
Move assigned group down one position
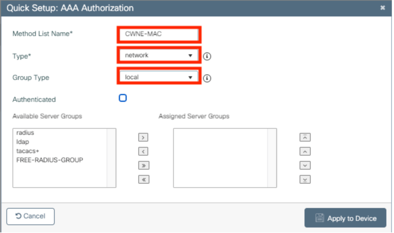(x=305, y=165)
